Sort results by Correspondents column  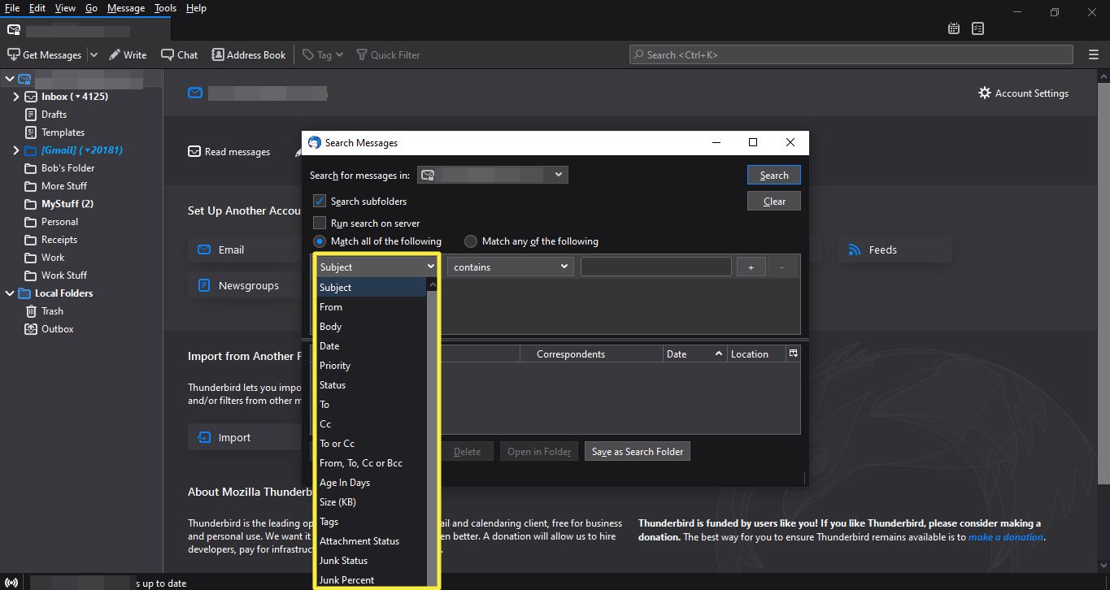point(591,354)
